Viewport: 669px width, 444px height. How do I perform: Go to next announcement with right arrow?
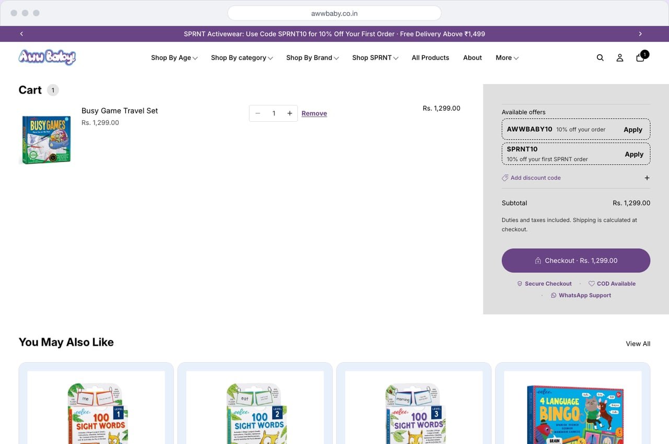point(640,34)
